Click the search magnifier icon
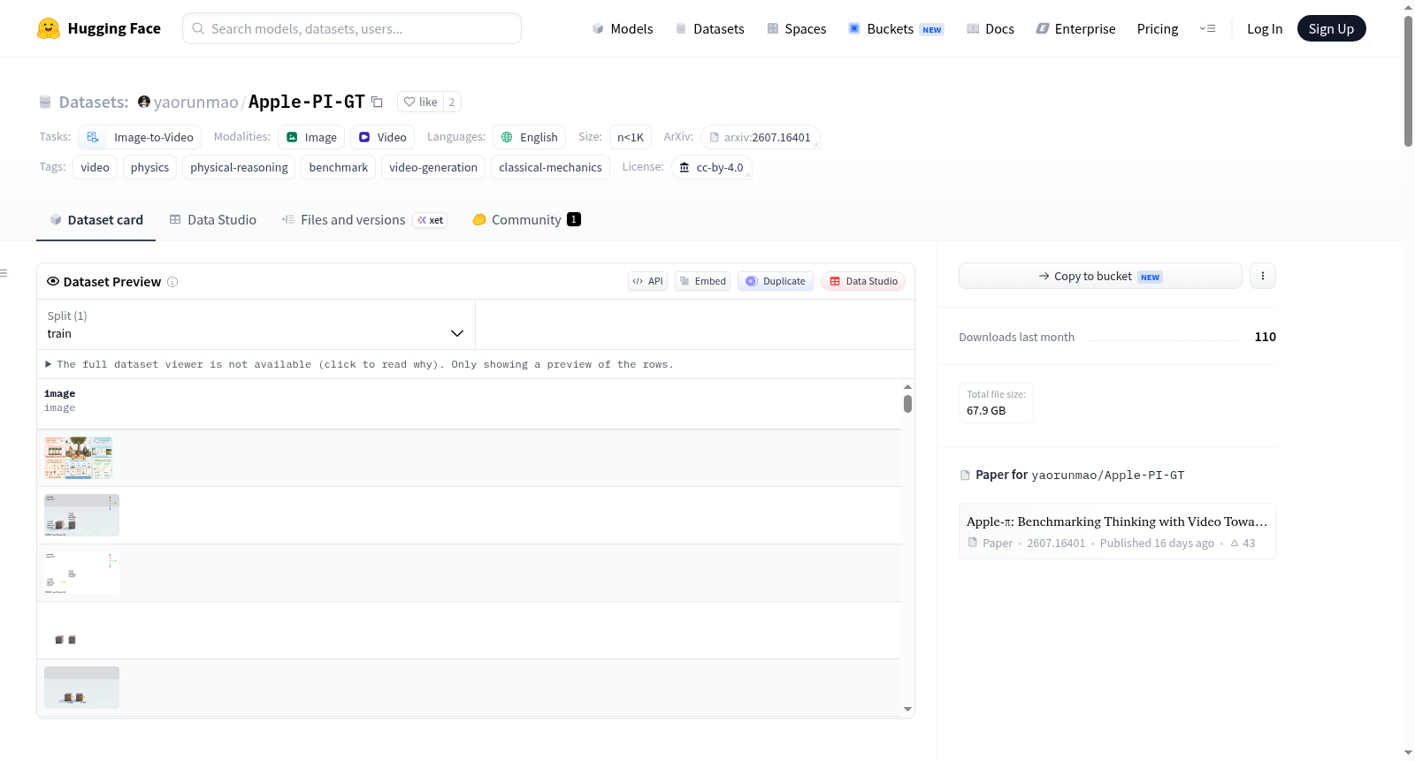This screenshot has height=761, width=1415. pyautogui.click(x=198, y=28)
